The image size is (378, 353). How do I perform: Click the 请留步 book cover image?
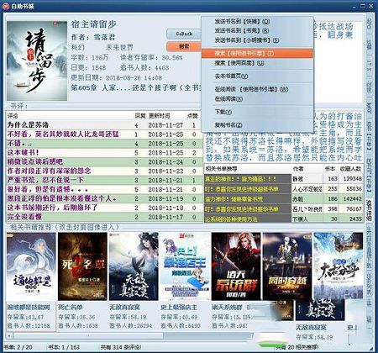point(37,61)
